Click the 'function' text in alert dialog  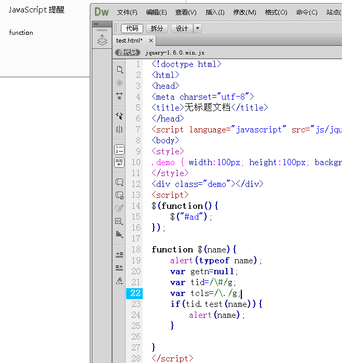point(21,32)
